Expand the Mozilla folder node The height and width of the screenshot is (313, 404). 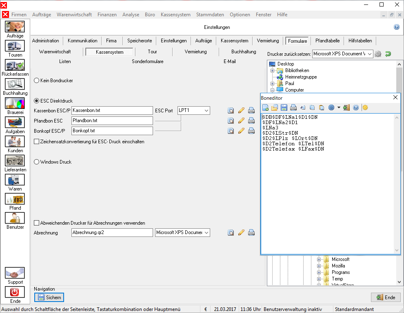[x=319, y=266]
